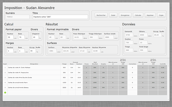Screen dimensions: 172x107
Task: Click the Imprimer button
Action: pos(150,15)
